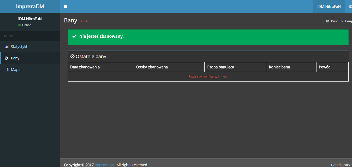Click the checkmark icon in green alert
352x167 pixels.
(x=74, y=36)
